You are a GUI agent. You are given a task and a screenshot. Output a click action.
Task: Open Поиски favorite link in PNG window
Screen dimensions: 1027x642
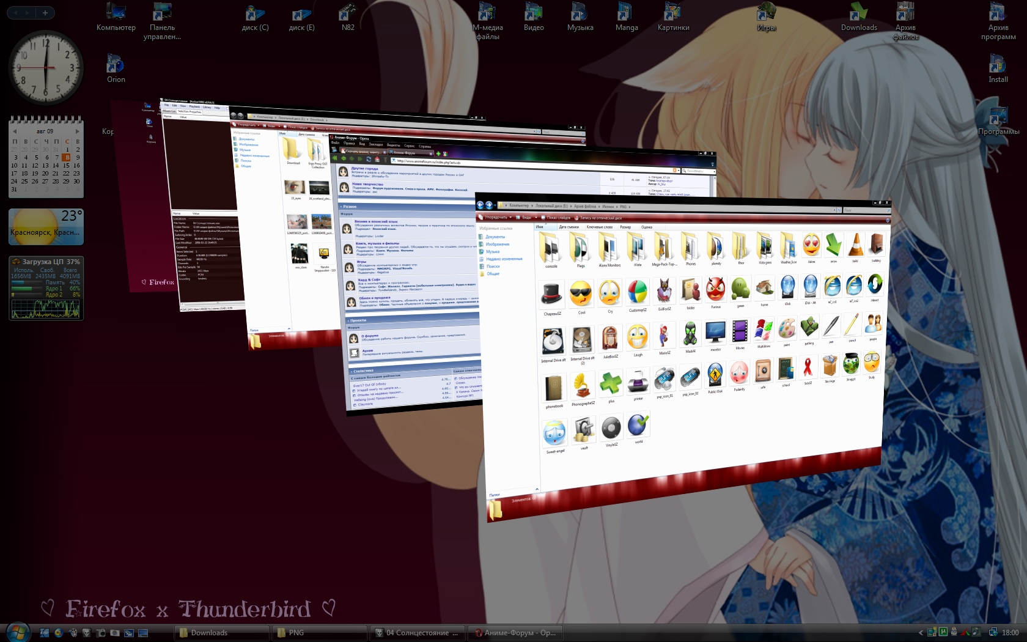(490, 266)
